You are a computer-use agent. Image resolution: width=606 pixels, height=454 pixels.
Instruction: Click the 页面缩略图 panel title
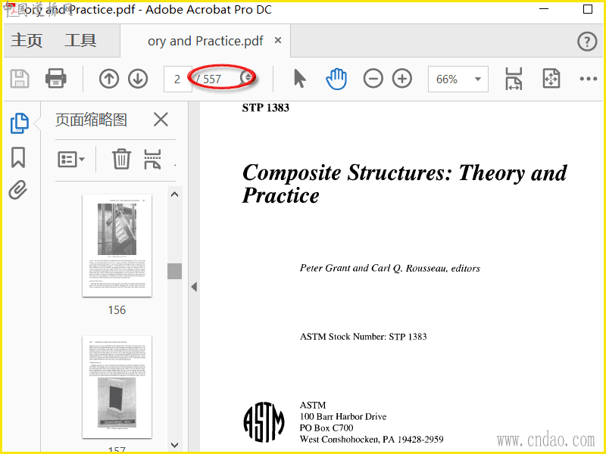91,120
